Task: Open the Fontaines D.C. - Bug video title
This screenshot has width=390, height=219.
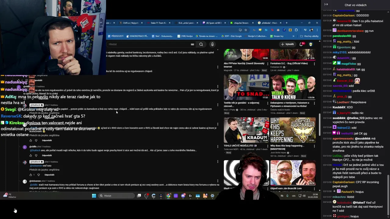Action: click(x=289, y=64)
